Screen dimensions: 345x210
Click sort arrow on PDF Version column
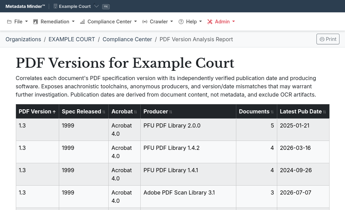coord(54,112)
